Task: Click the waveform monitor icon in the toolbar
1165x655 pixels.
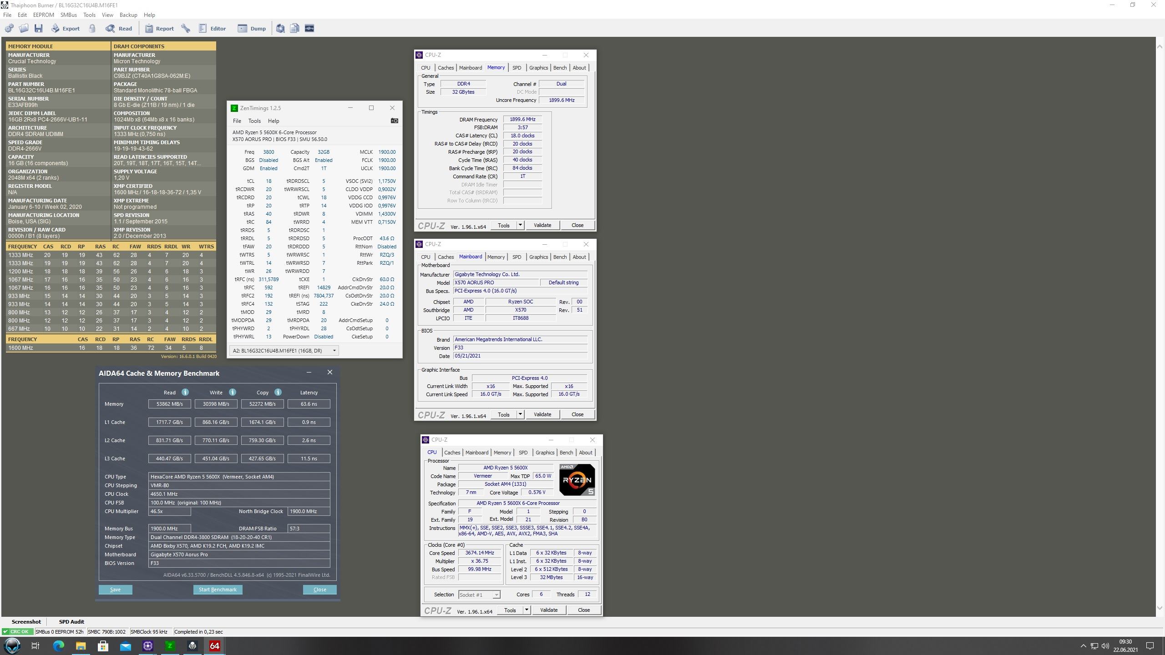Action: pyautogui.click(x=309, y=29)
